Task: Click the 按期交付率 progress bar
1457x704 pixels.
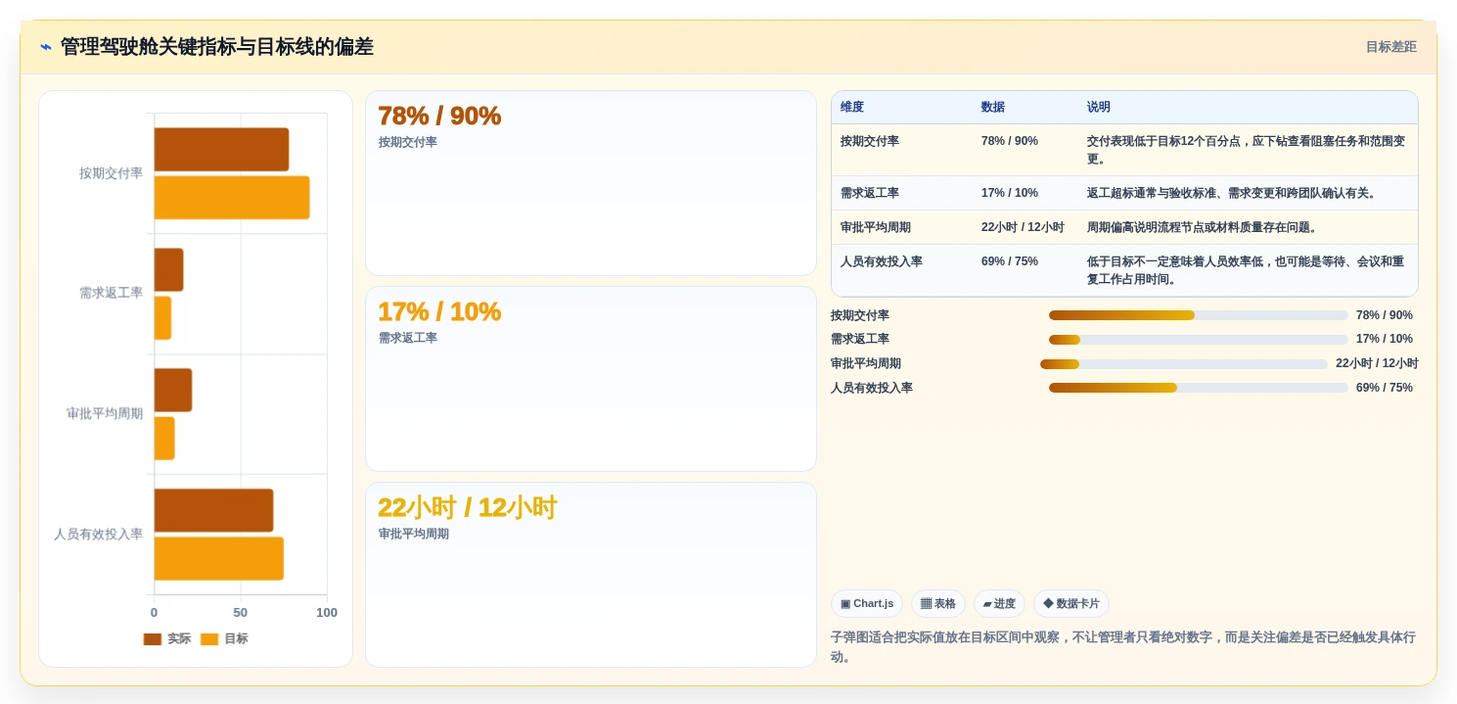Action: tap(1198, 315)
